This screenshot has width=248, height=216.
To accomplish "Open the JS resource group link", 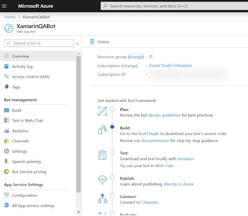I will [x=151, y=57].
